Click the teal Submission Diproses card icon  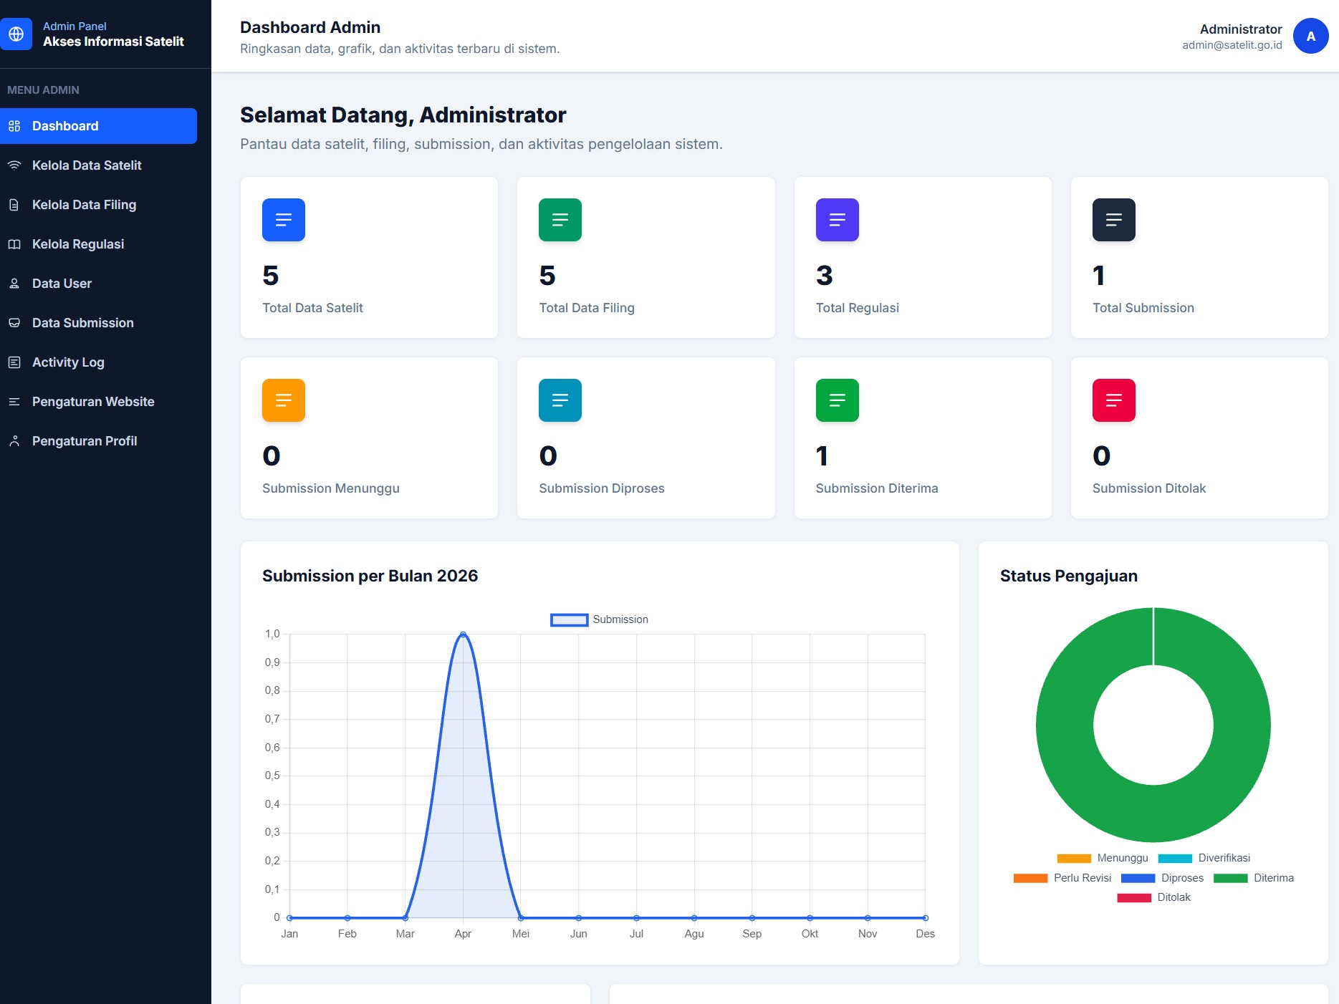point(560,400)
